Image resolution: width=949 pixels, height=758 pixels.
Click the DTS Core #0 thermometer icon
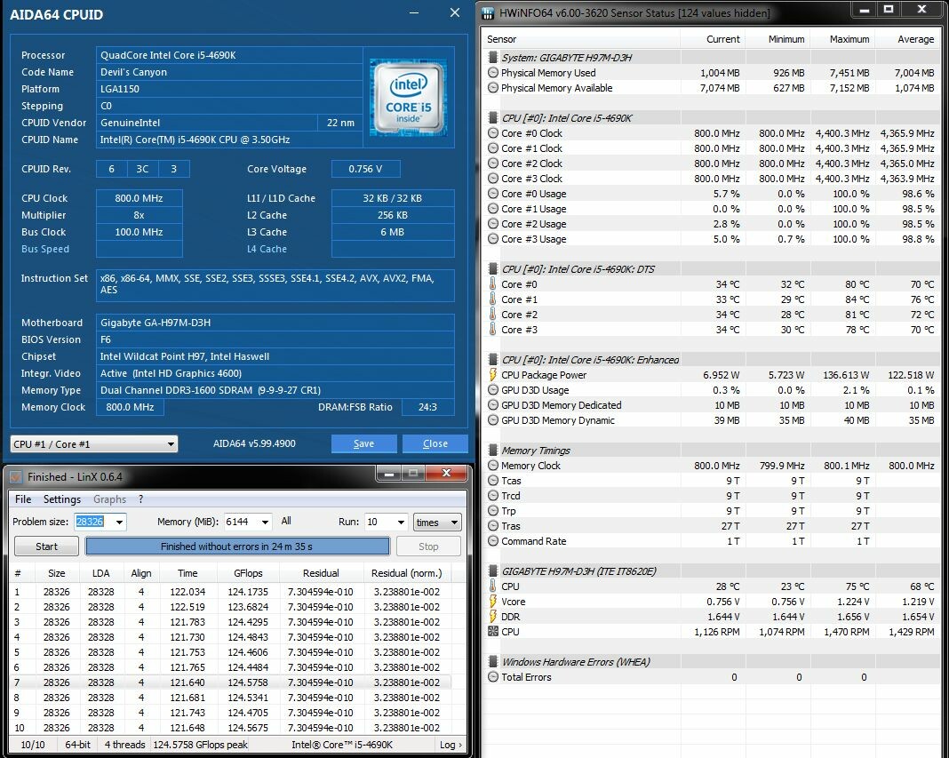(x=492, y=284)
